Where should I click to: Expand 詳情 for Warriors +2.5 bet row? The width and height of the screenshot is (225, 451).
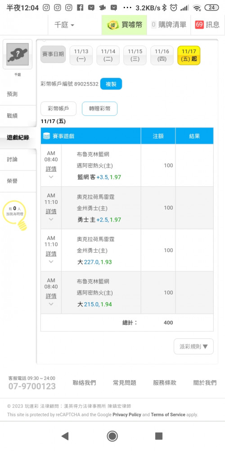(x=51, y=212)
